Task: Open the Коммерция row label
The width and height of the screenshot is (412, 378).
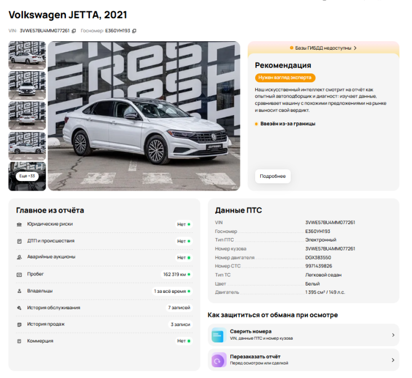Action: tap(40, 341)
